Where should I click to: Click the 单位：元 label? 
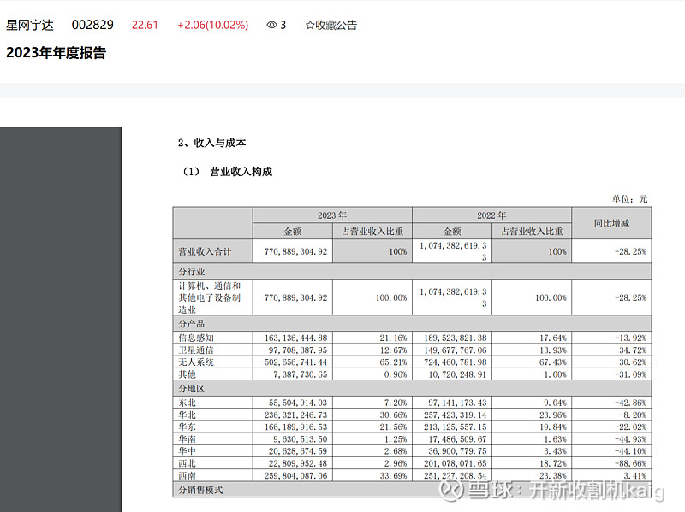point(629,196)
